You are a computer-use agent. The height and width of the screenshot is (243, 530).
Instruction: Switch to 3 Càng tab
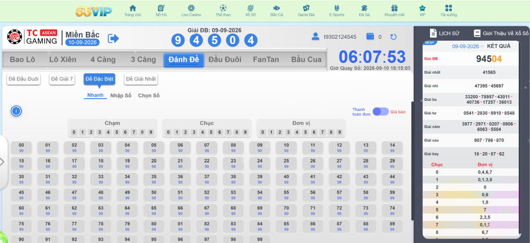144,60
